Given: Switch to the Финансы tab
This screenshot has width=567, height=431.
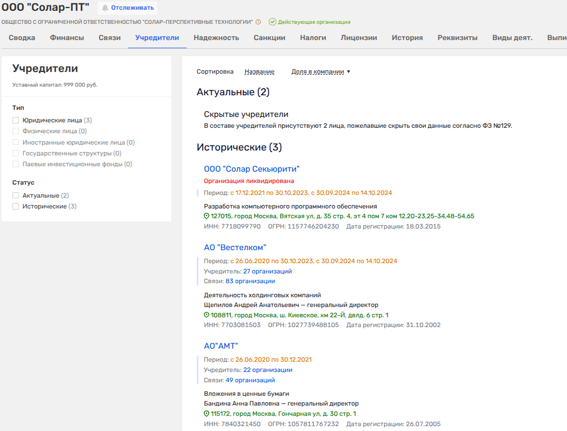Looking at the screenshot, I should click(67, 38).
